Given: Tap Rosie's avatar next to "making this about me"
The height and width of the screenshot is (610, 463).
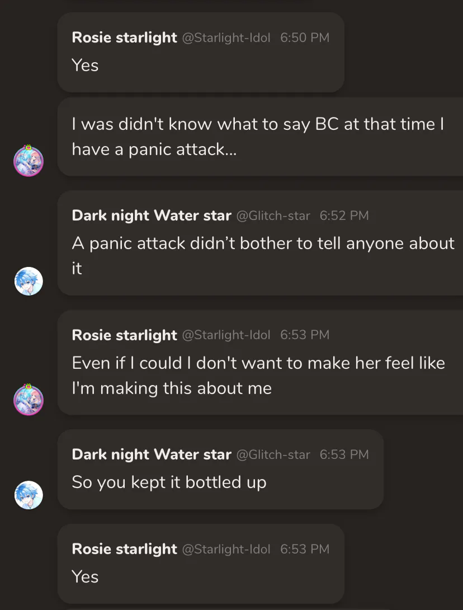Looking at the screenshot, I should tap(29, 400).
